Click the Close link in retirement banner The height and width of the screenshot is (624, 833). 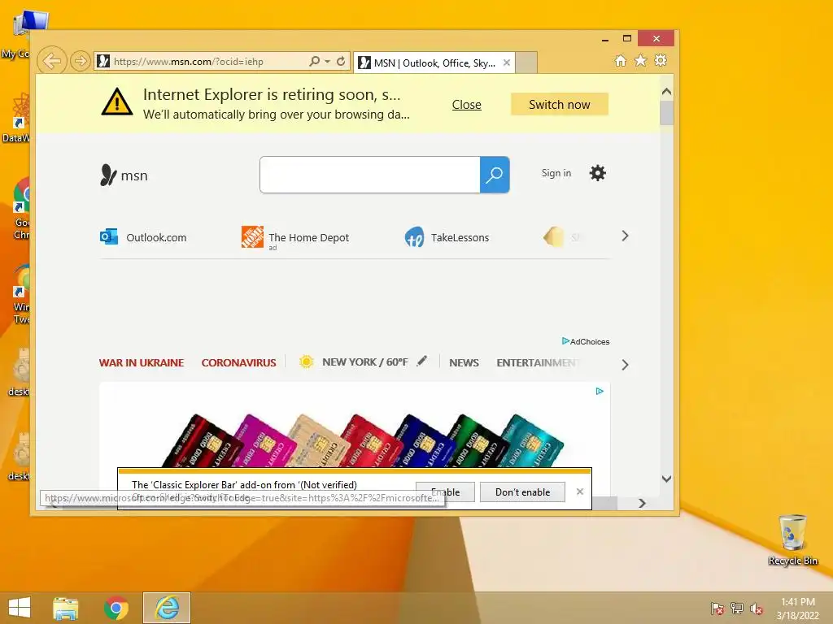click(x=466, y=105)
